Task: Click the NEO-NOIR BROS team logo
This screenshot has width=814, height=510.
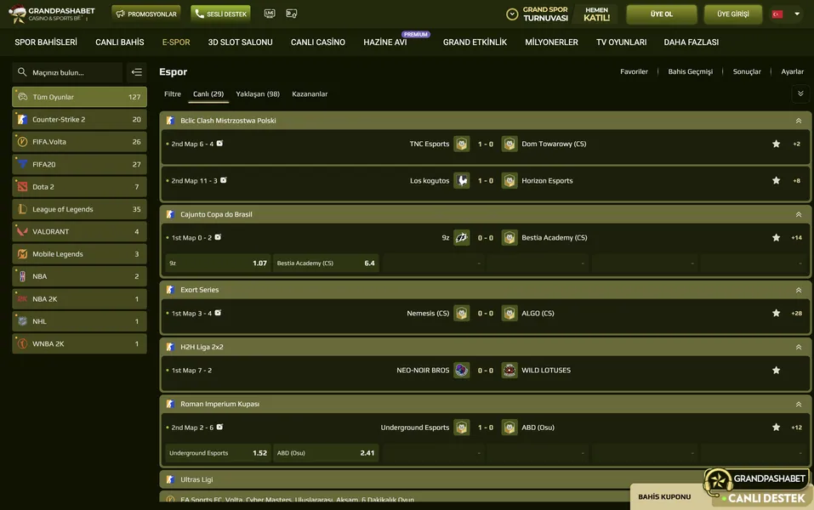Action: [461, 371]
